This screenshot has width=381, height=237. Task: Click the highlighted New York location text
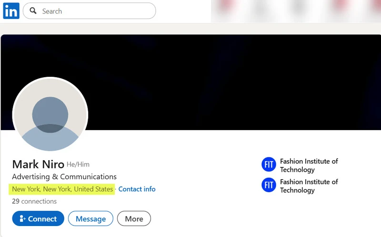pyautogui.click(x=62, y=189)
